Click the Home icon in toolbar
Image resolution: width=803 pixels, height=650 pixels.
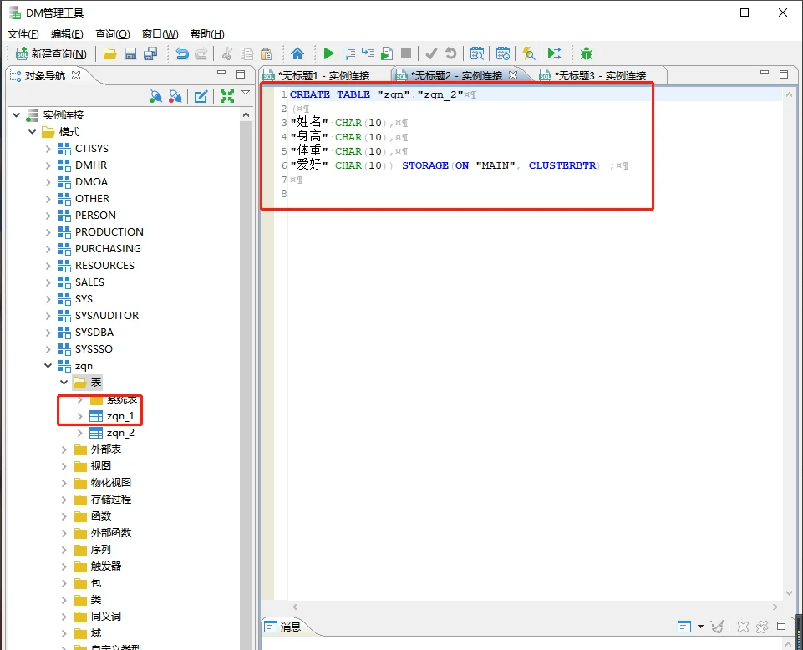pyautogui.click(x=297, y=53)
